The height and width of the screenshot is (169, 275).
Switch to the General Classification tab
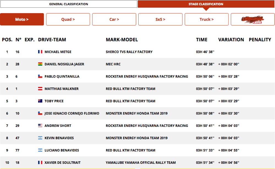pos(68,4)
